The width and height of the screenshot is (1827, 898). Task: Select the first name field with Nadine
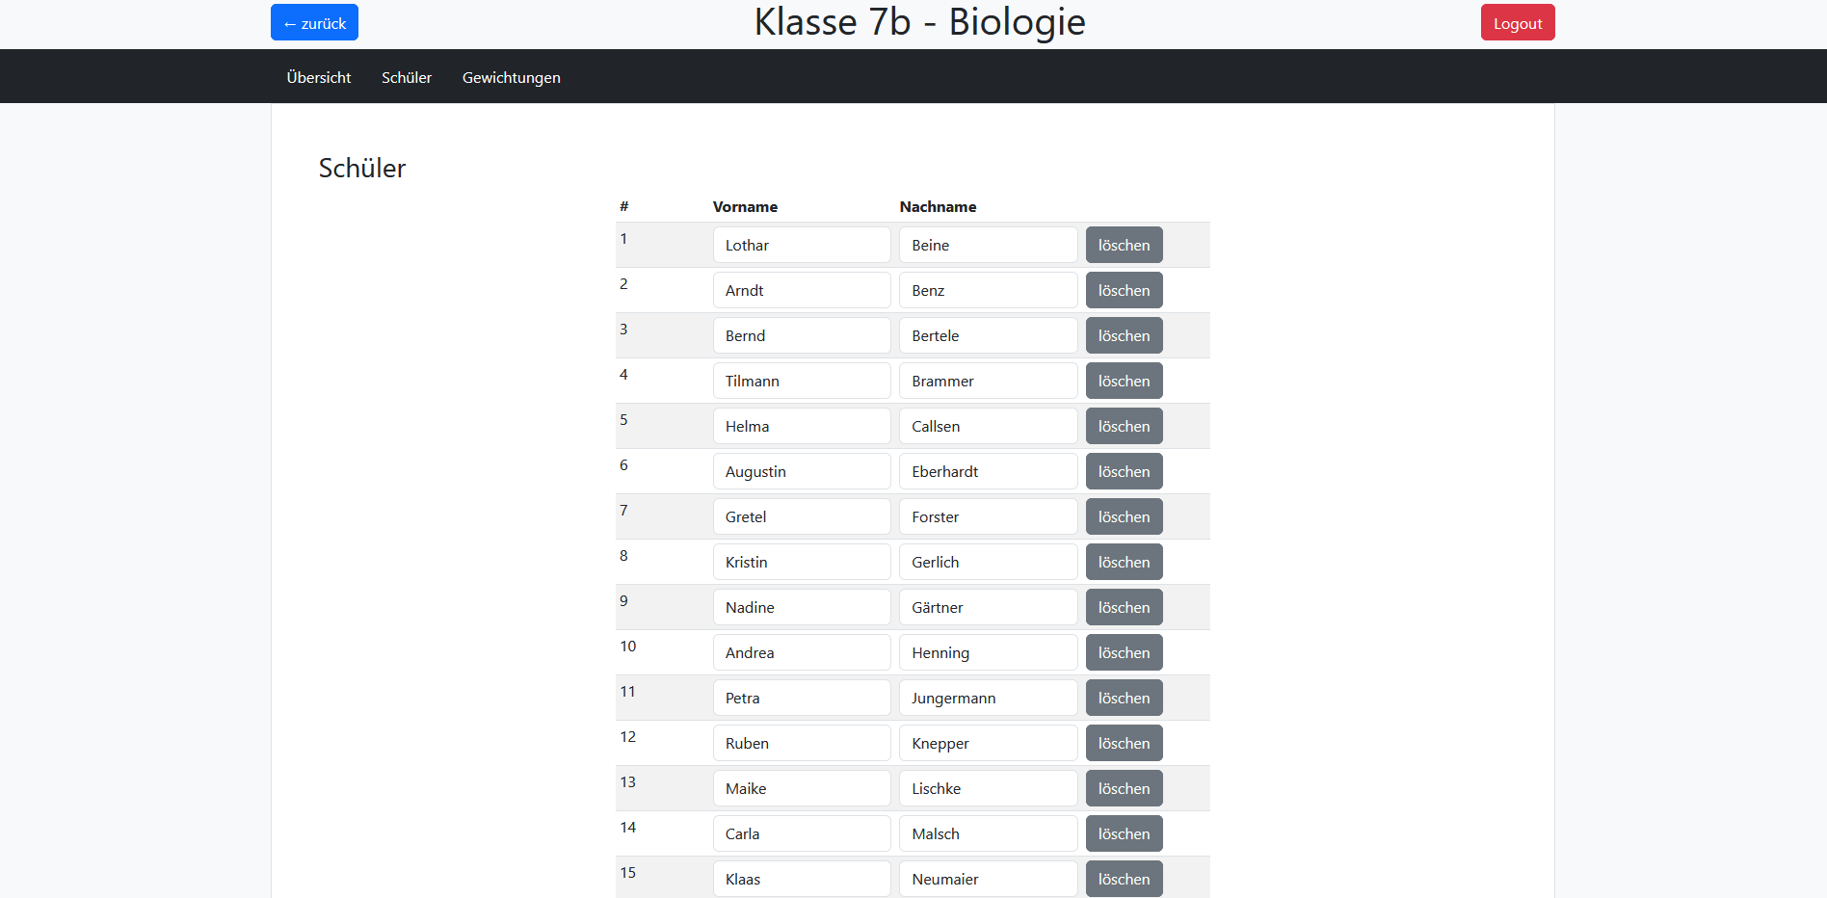point(802,607)
